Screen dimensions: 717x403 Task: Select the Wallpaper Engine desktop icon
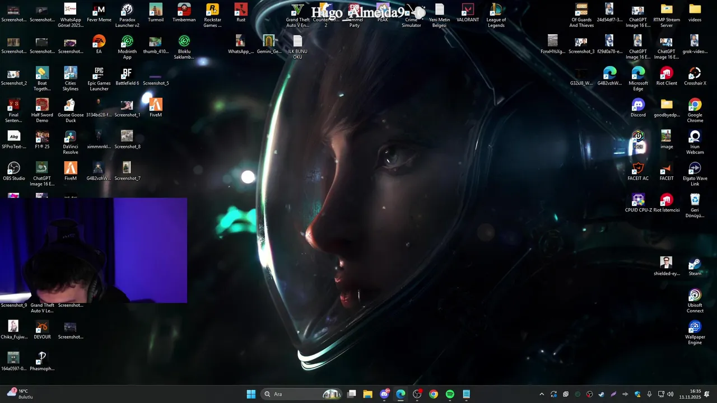coord(695,333)
